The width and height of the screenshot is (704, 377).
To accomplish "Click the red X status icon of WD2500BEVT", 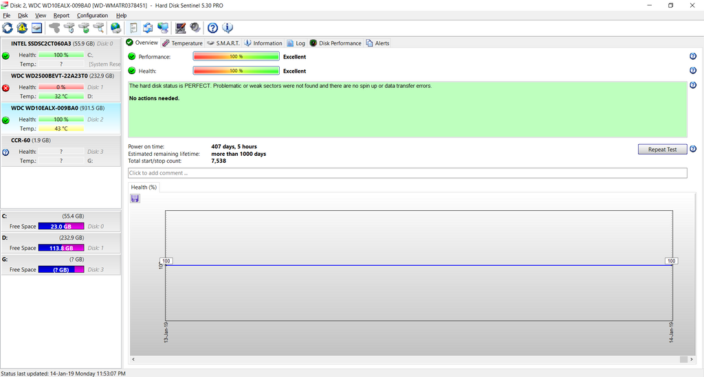I will coord(5,88).
